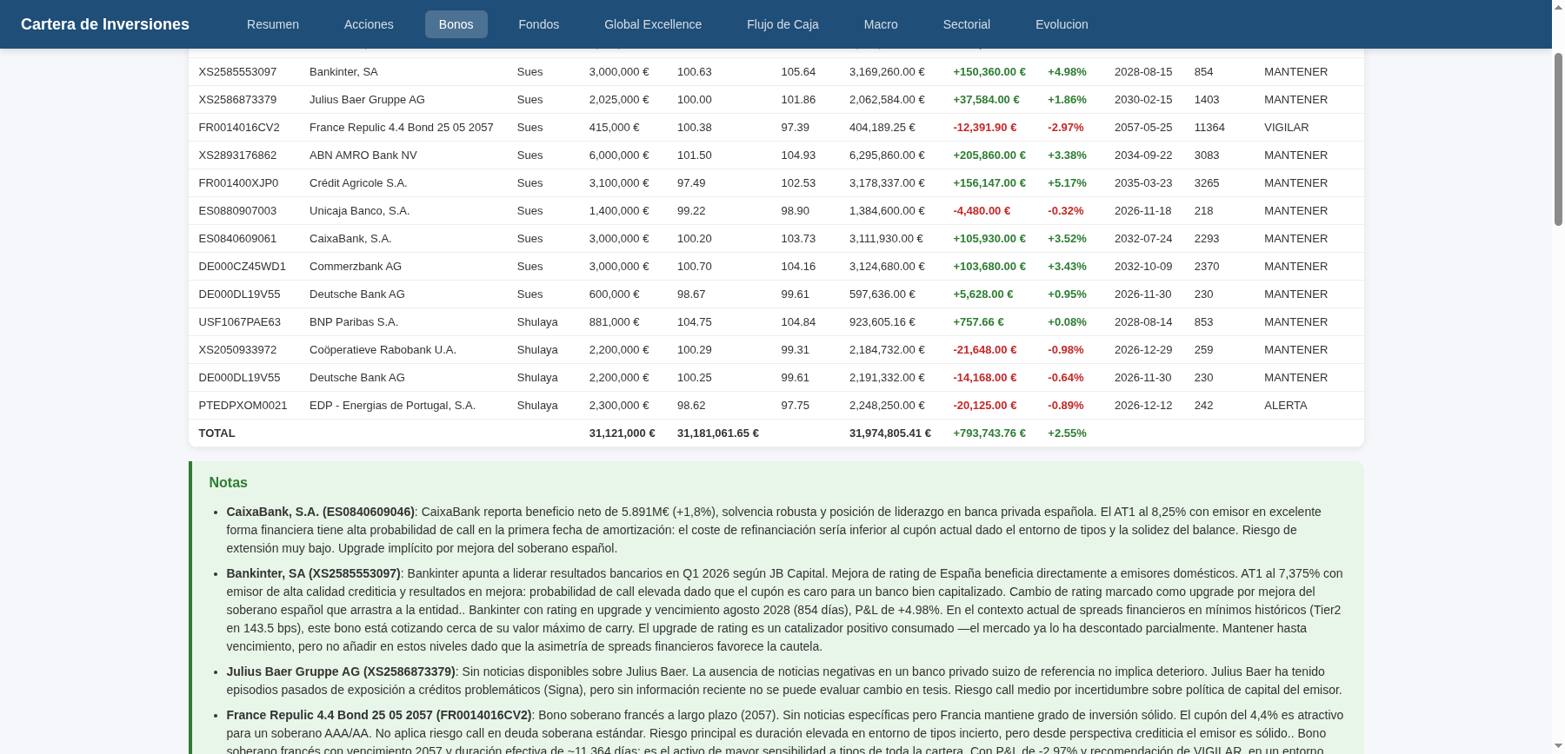Click the CaixaBank ES0840609046 note title

pos(320,512)
